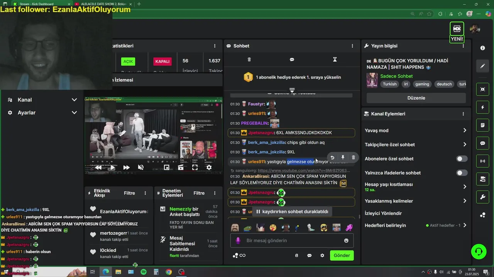Open Filtre in Etkinlik Akışı panel
The height and width of the screenshot is (277, 494).
(129, 193)
